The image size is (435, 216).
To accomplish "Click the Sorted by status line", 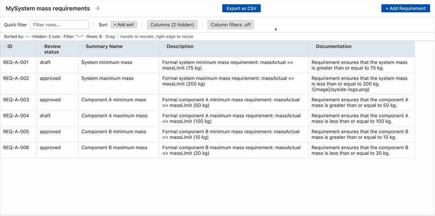I will 99,36.
